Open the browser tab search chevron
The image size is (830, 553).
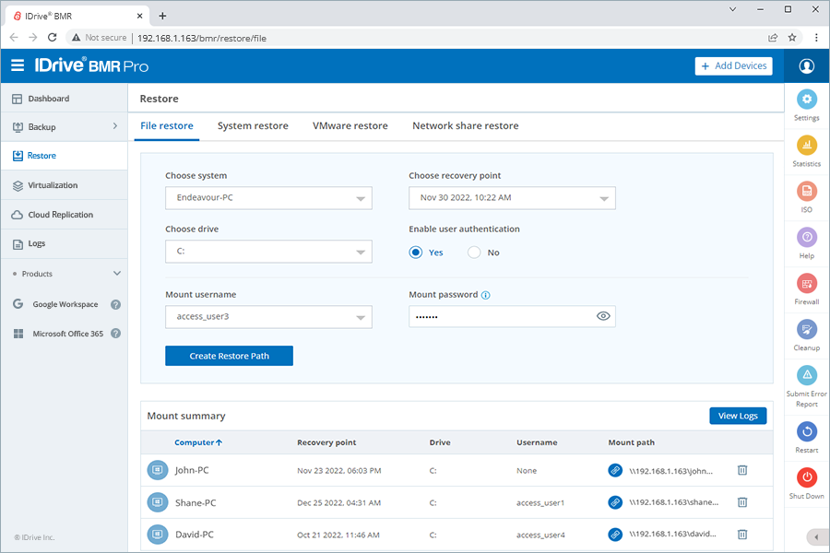[732, 9]
